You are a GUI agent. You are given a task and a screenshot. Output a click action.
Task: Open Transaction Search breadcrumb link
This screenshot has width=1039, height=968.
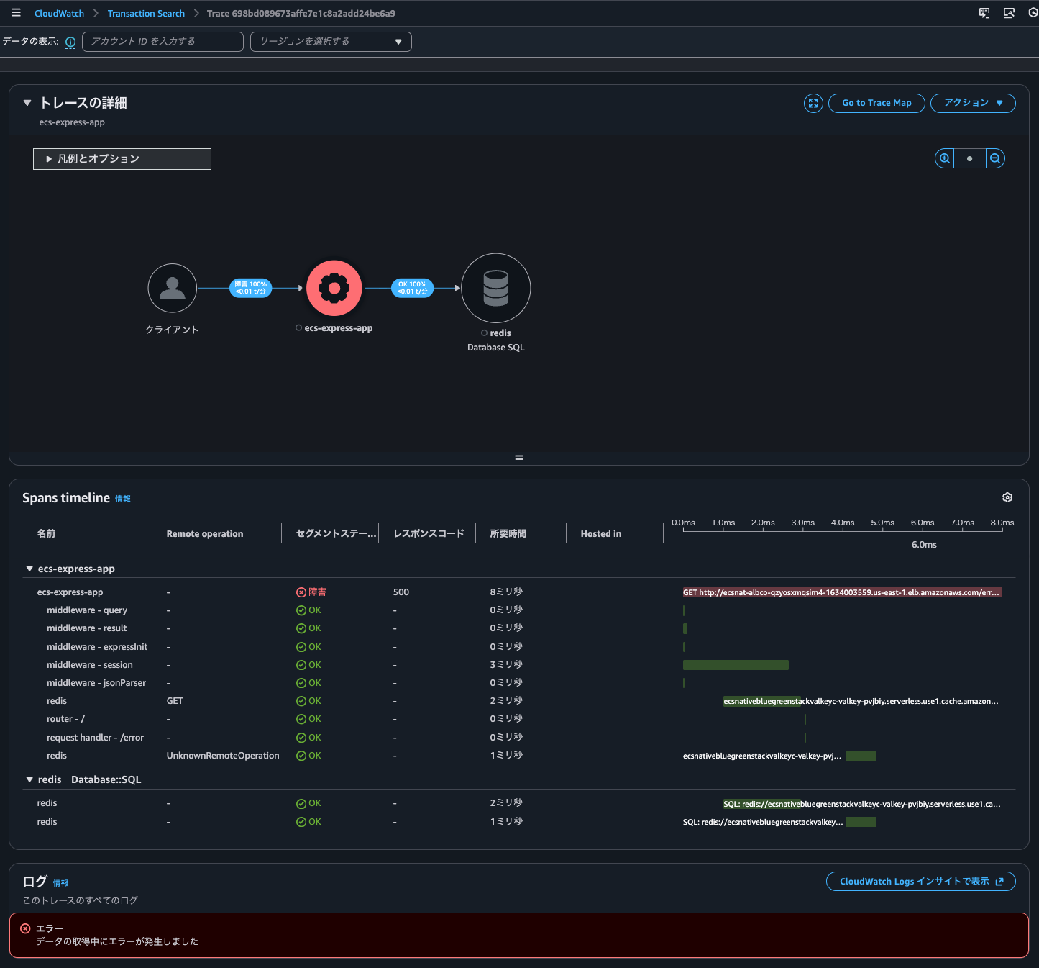(x=146, y=14)
